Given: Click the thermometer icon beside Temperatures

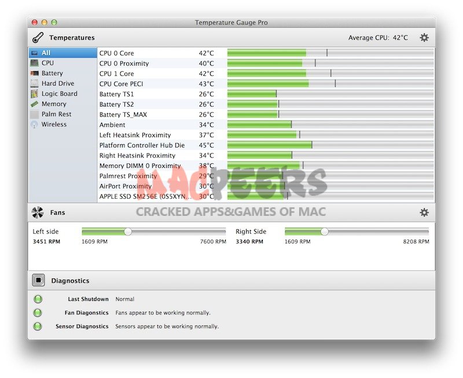Looking at the screenshot, I should pyautogui.click(x=38, y=38).
